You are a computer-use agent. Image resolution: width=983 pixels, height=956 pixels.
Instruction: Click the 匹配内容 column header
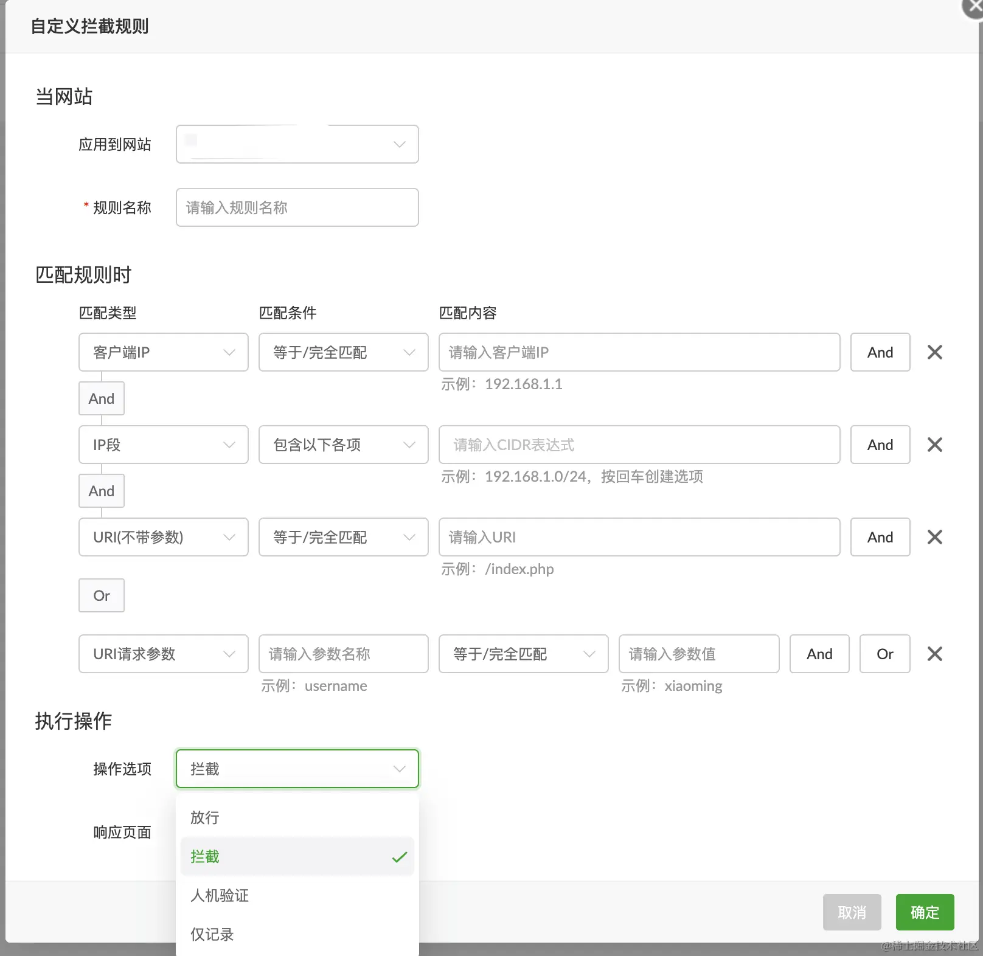point(468,313)
